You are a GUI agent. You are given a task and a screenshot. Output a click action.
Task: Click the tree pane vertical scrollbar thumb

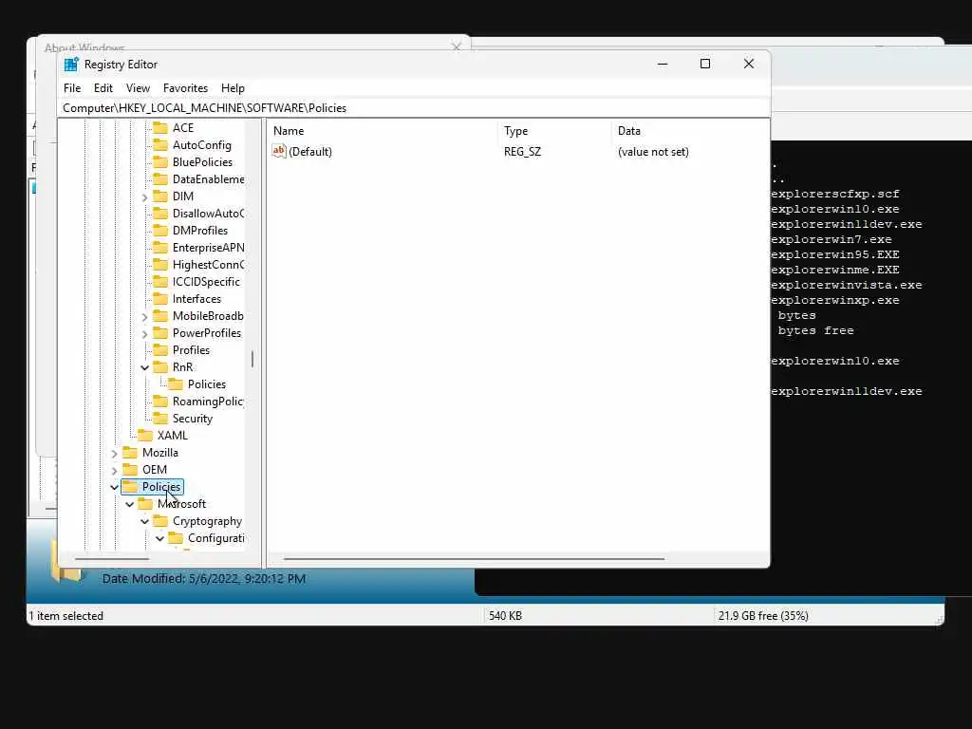tap(252, 359)
